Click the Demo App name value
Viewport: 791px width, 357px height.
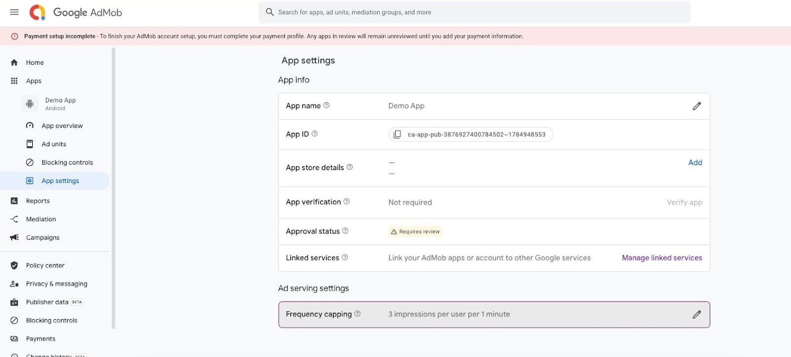pyautogui.click(x=406, y=106)
